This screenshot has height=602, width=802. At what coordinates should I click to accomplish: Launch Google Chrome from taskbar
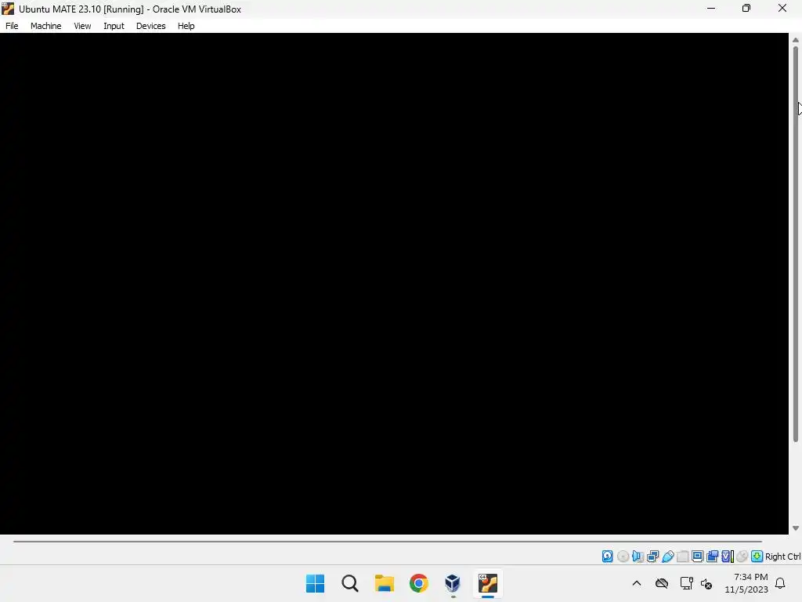click(x=418, y=583)
